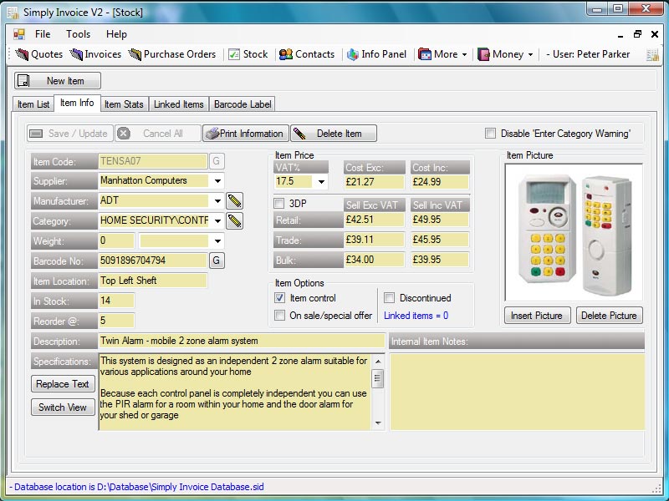Enable the 3DP checkbox
This screenshot has width=669, height=501.
click(x=280, y=203)
